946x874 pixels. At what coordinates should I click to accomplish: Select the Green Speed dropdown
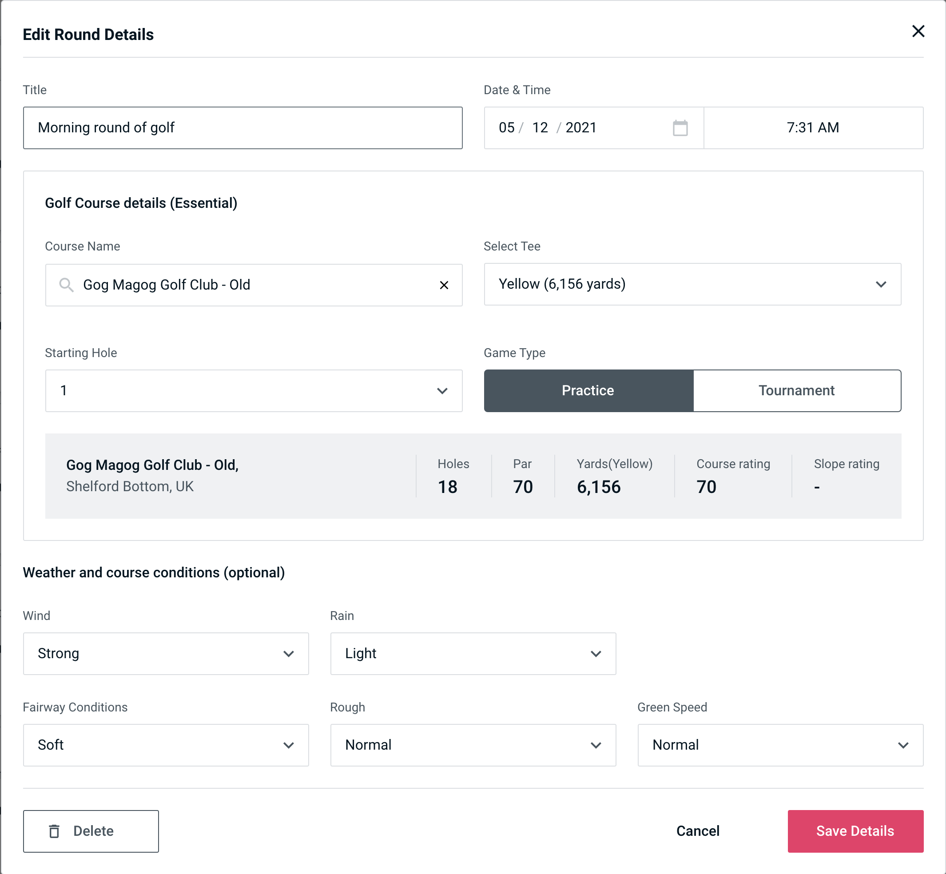[x=779, y=745]
